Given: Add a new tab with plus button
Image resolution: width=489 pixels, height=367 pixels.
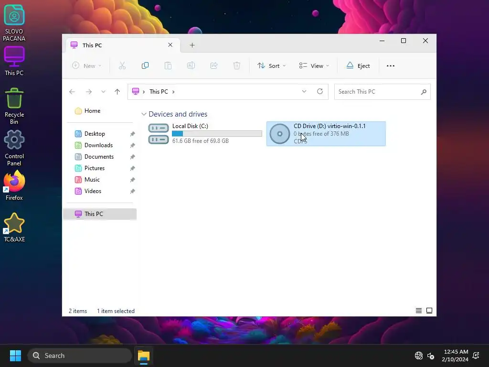Looking at the screenshot, I should [x=192, y=45].
